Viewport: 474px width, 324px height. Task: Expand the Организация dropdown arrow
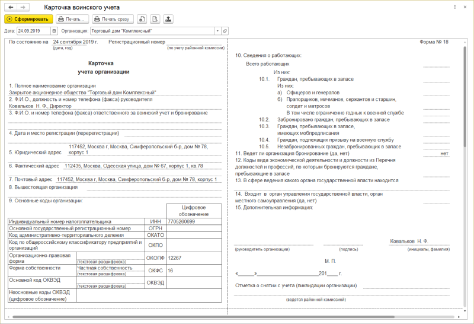(x=217, y=31)
